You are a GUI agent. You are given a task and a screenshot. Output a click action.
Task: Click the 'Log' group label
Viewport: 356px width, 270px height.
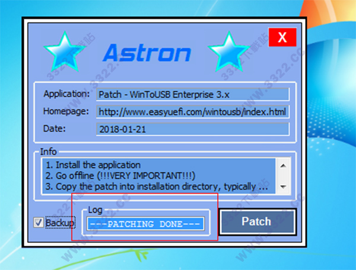point(95,210)
